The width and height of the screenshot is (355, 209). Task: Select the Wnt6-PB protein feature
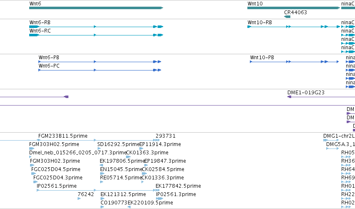pyautogui.click(x=100, y=62)
